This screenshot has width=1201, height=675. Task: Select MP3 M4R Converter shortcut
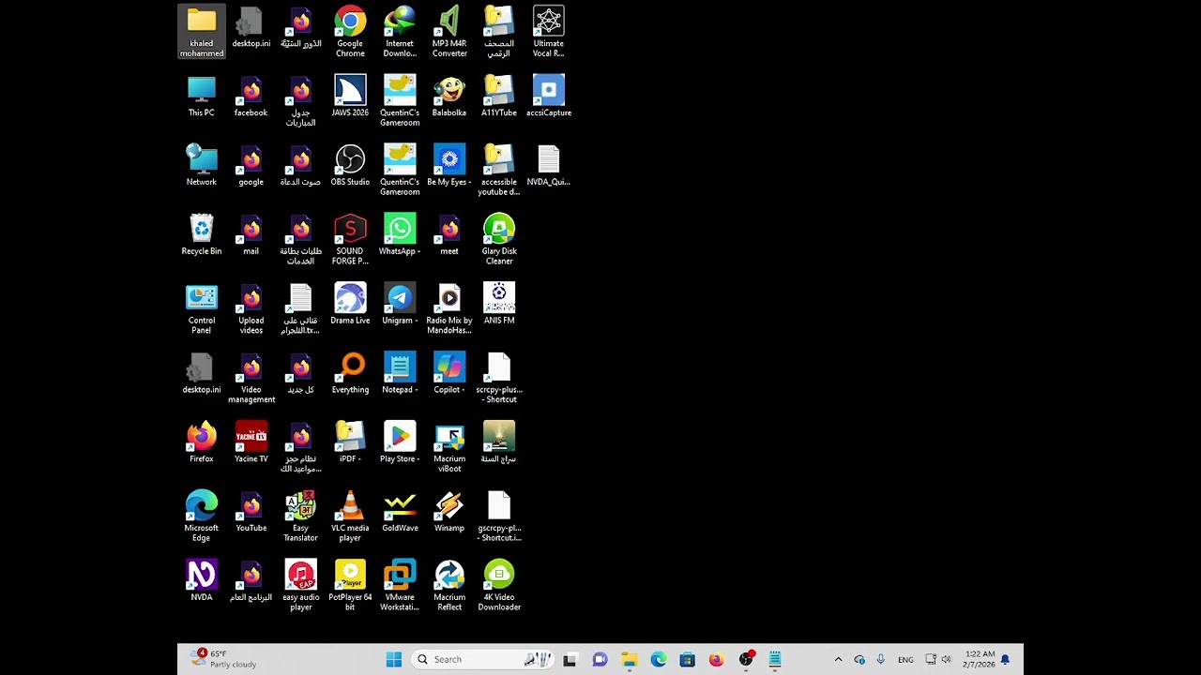point(449,32)
